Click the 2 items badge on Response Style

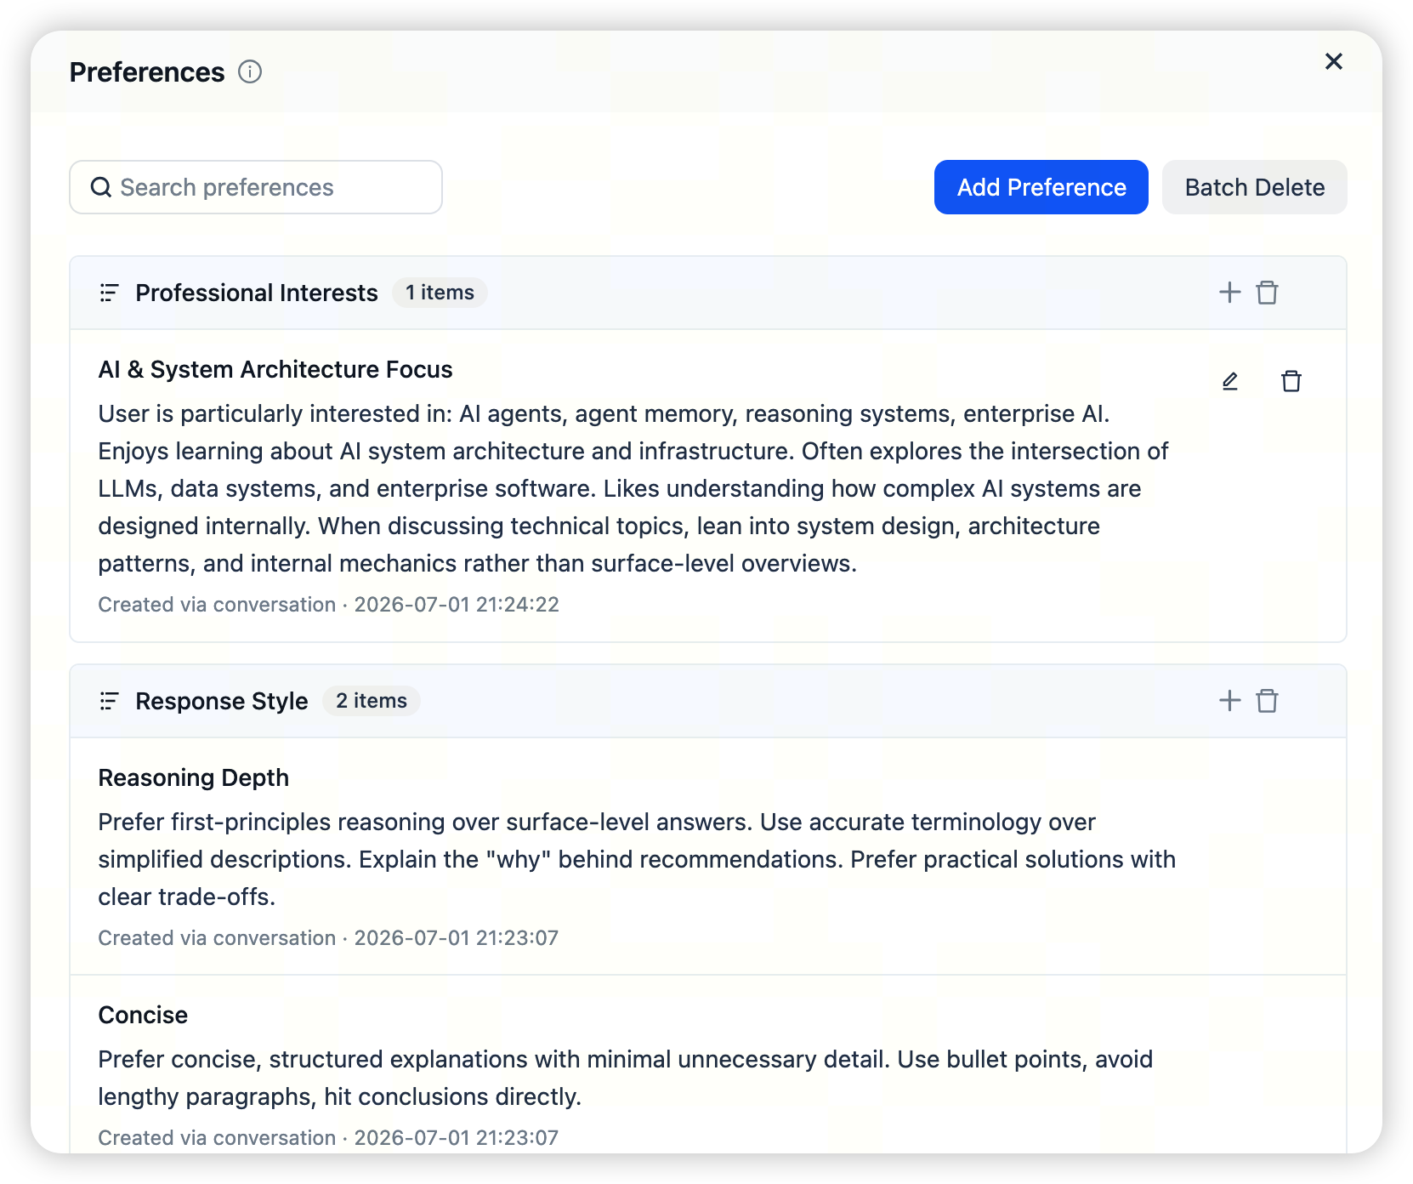(x=372, y=701)
